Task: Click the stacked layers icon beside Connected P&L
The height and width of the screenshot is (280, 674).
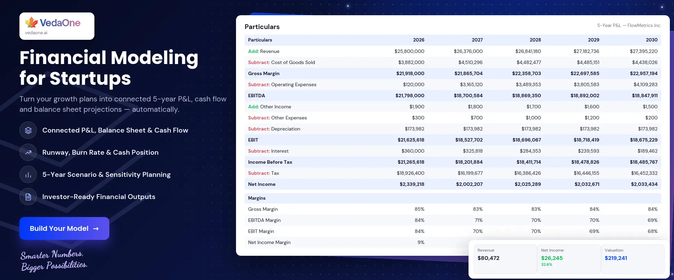Action: (x=28, y=130)
